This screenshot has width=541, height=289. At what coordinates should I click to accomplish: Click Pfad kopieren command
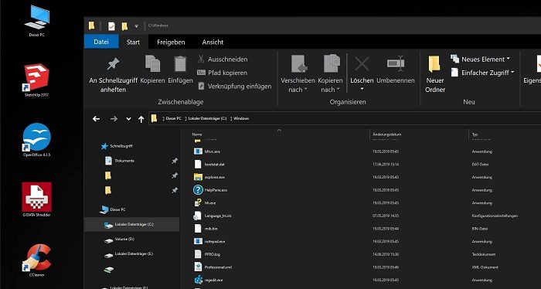coord(223,73)
